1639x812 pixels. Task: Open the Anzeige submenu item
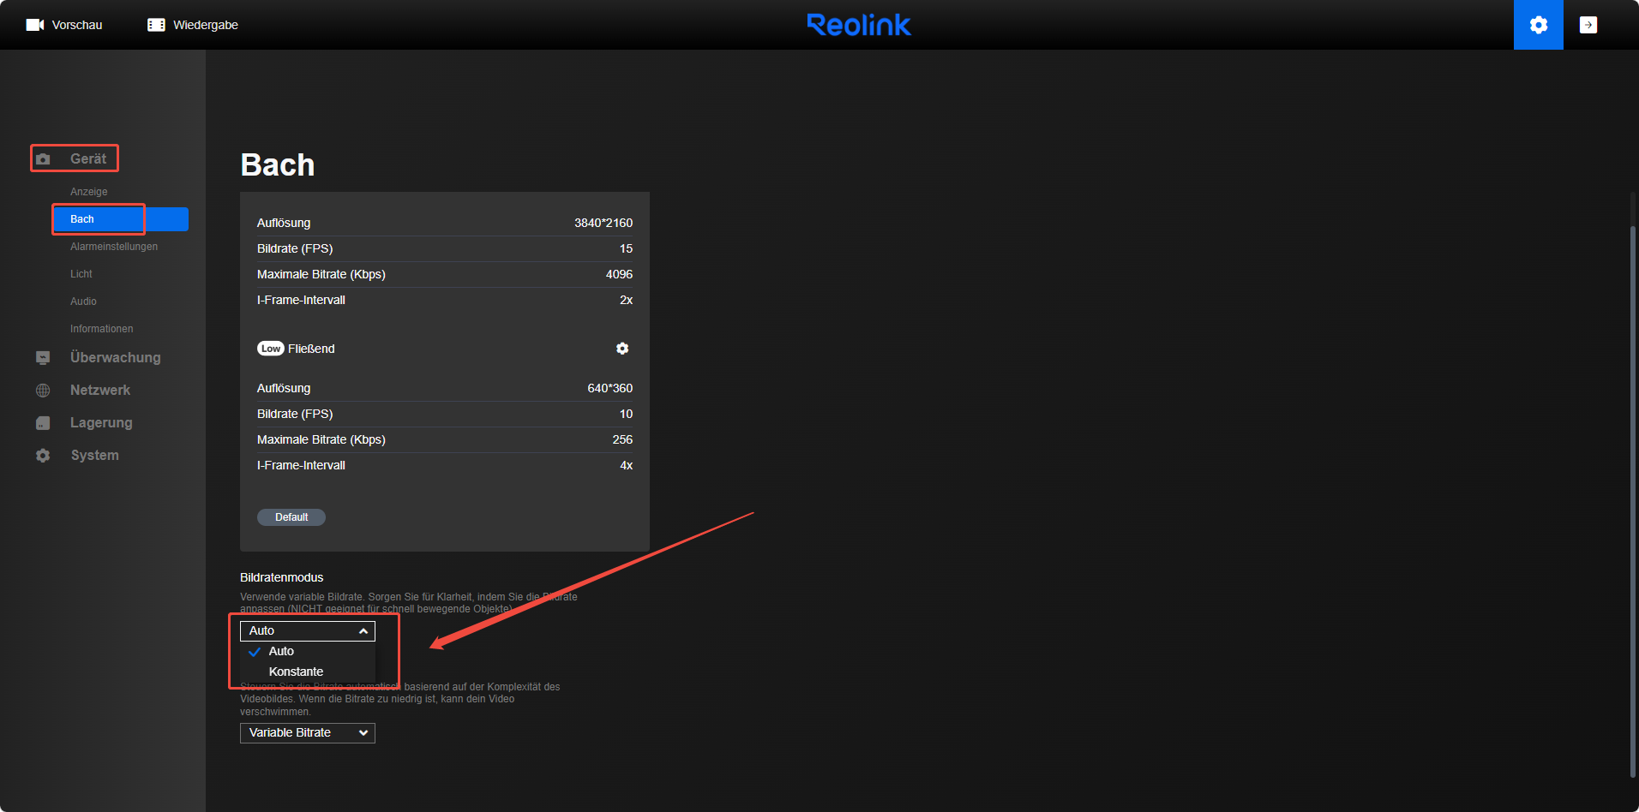point(89,192)
